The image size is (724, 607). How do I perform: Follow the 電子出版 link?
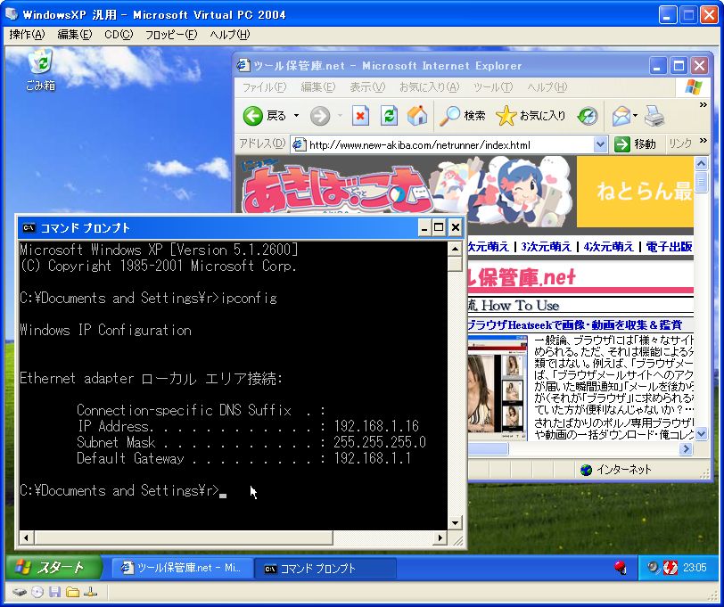[x=669, y=247]
